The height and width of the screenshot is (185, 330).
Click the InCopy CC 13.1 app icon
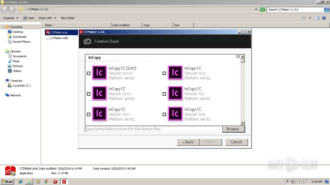tap(175, 93)
